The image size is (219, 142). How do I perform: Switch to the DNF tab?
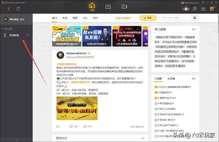click(95, 18)
